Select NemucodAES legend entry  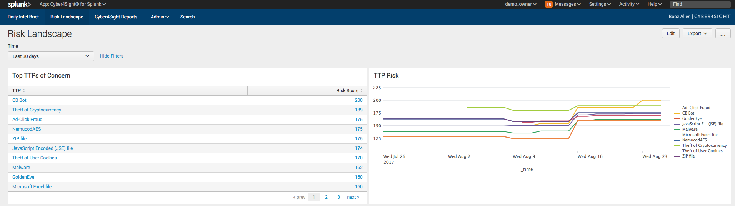click(690, 140)
